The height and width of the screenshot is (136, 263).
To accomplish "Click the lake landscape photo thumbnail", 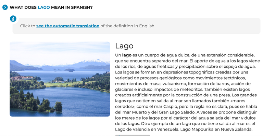I will [x=60, y=79].
